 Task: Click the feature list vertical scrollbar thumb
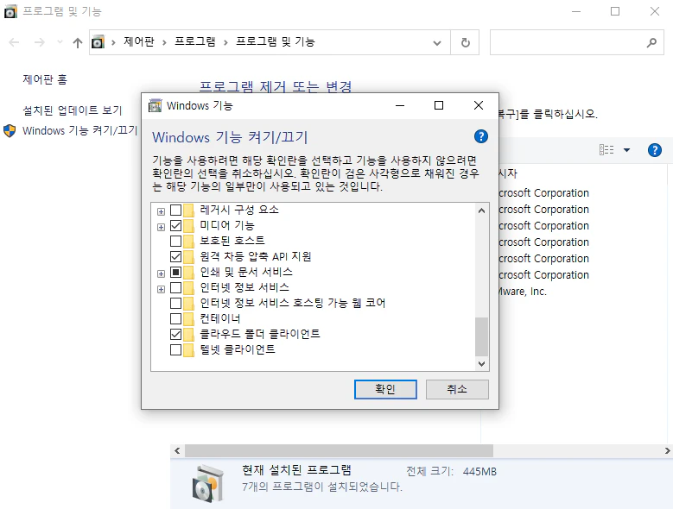click(x=481, y=336)
